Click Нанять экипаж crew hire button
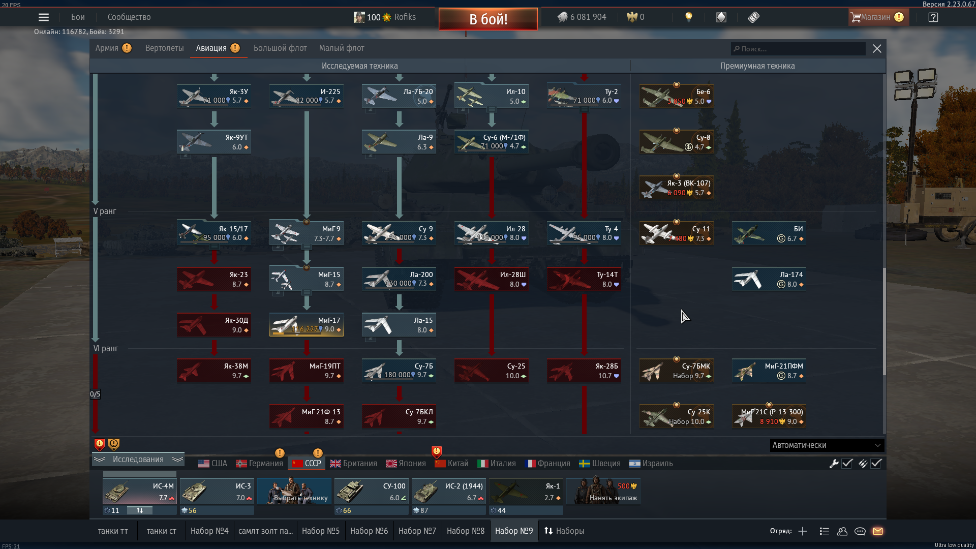The width and height of the screenshot is (976, 549). pos(603,491)
